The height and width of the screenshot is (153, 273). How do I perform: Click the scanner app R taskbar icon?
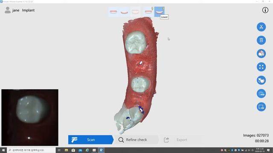click(101, 150)
